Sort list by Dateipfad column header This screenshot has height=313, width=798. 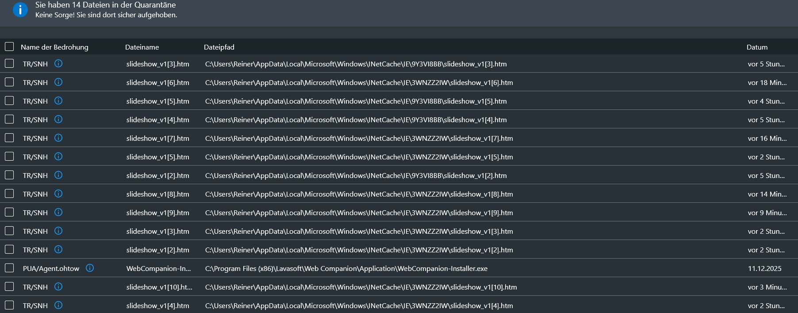coord(219,47)
